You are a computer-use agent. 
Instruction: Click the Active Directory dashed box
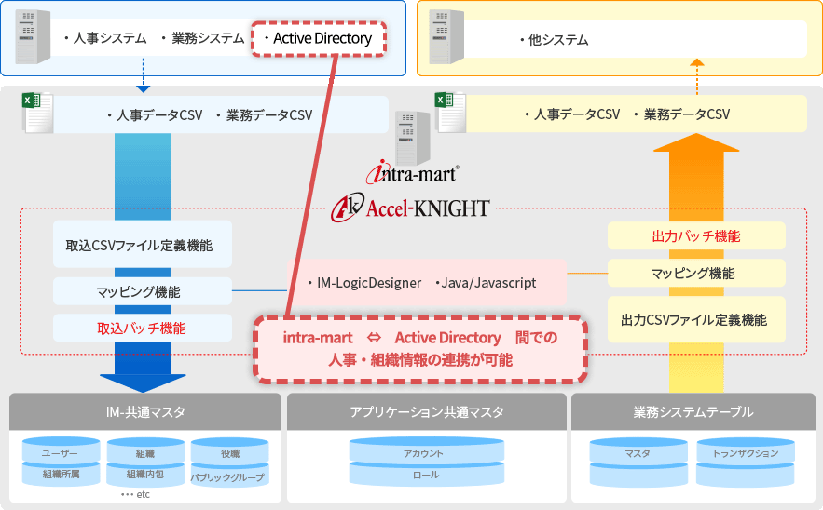(x=319, y=38)
